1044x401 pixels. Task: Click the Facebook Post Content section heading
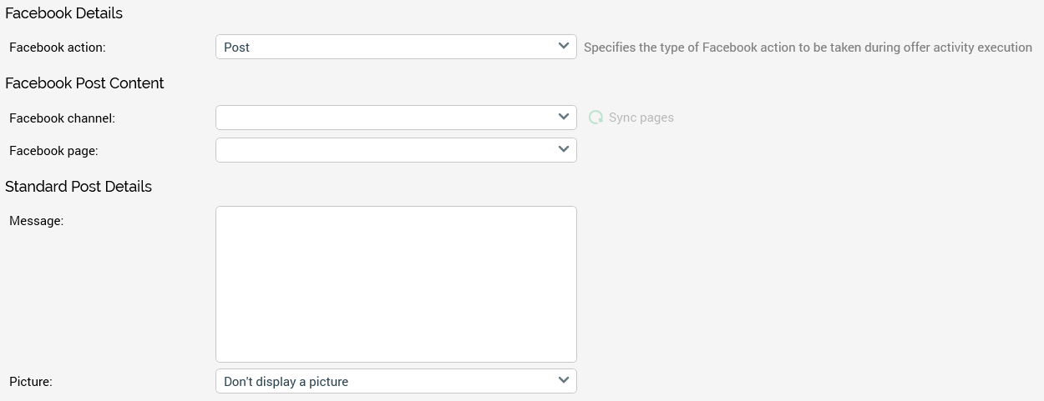84,83
